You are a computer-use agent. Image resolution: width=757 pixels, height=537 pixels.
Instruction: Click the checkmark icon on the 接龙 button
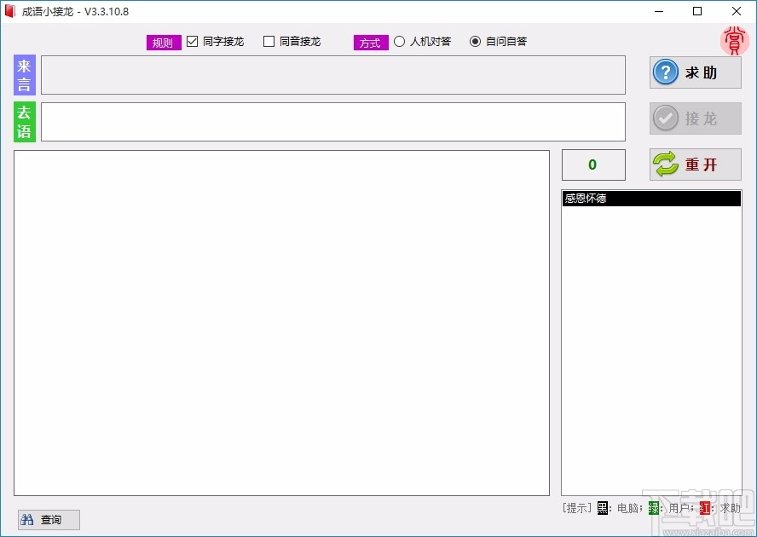point(667,118)
